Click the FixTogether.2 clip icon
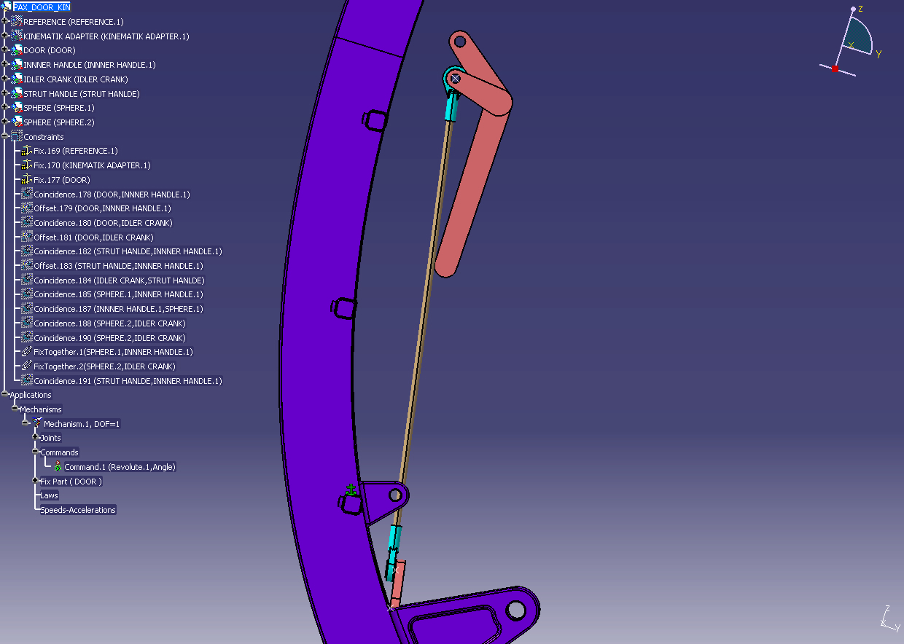 point(27,366)
